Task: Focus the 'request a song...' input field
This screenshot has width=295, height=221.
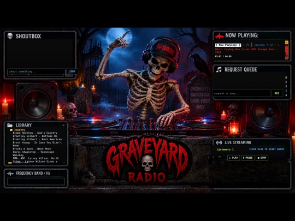Action: click(x=241, y=93)
